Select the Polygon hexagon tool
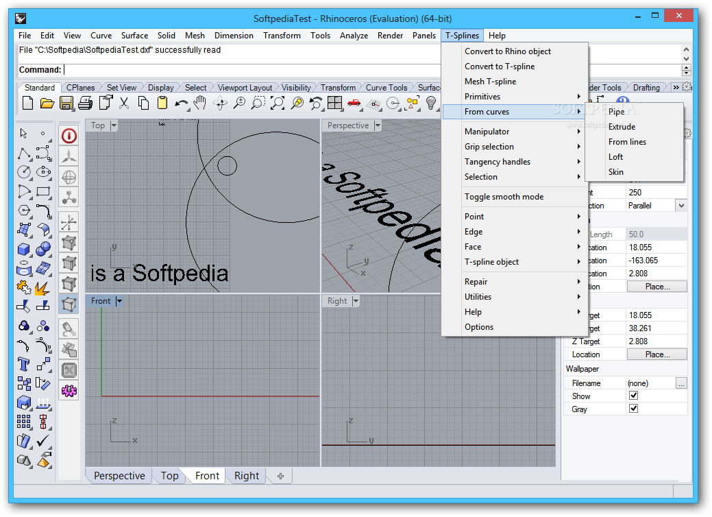712x517 pixels. point(24,211)
